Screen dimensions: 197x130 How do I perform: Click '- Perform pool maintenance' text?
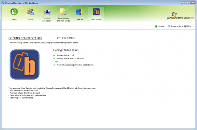21,98
